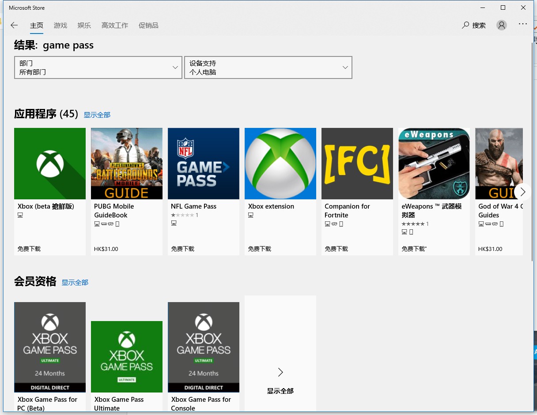Open the 高效工作 tab

coord(115,25)
